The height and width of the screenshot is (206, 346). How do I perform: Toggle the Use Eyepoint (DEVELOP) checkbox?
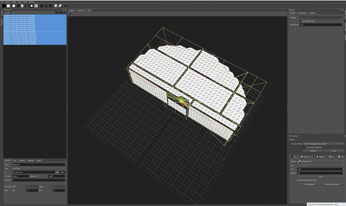[x=304, y=147]
